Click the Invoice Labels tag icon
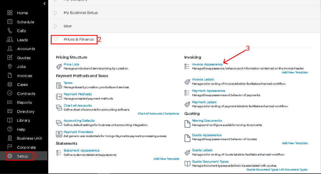The height and width of the screenshot is (174, 321). pyautogui.click(x=187, y=82)
